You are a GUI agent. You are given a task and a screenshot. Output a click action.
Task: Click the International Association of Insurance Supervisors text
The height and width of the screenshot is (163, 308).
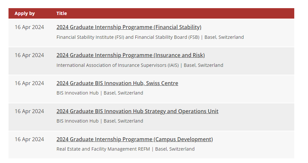[x=118, y=65]
